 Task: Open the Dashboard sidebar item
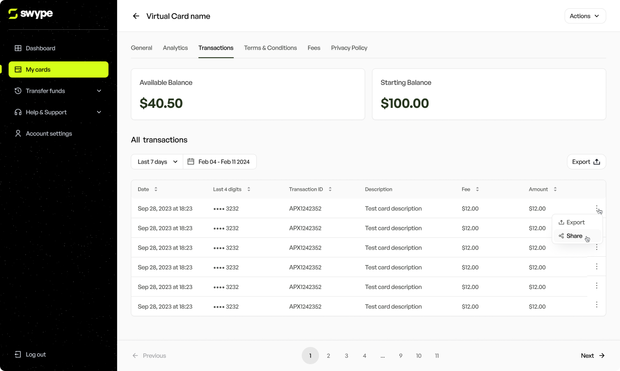59,48
